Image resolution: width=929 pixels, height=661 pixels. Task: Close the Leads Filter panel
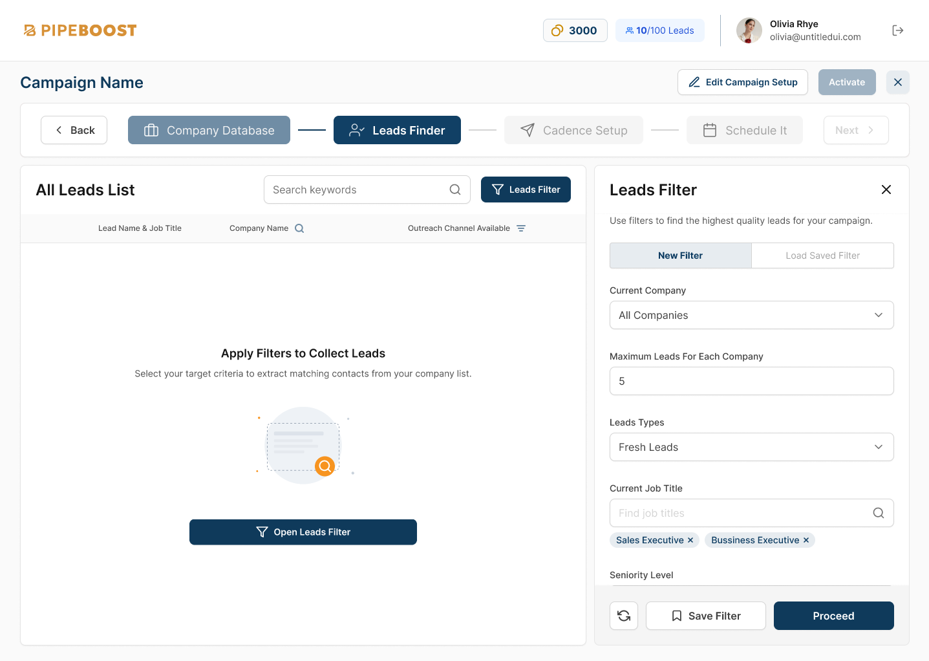[886, 190]
